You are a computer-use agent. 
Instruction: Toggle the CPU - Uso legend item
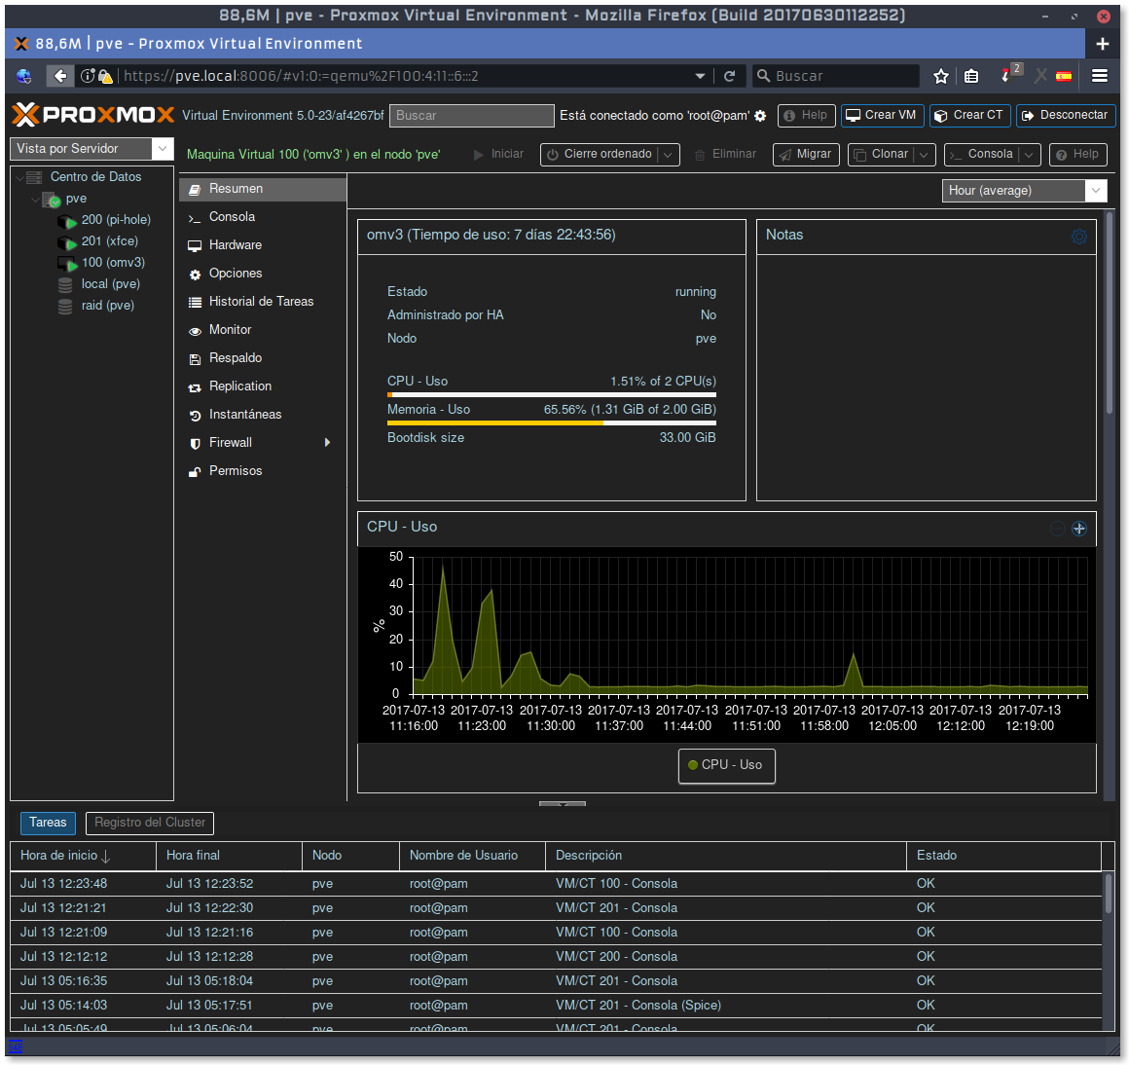pyautogui.click(x=726, y=765)
